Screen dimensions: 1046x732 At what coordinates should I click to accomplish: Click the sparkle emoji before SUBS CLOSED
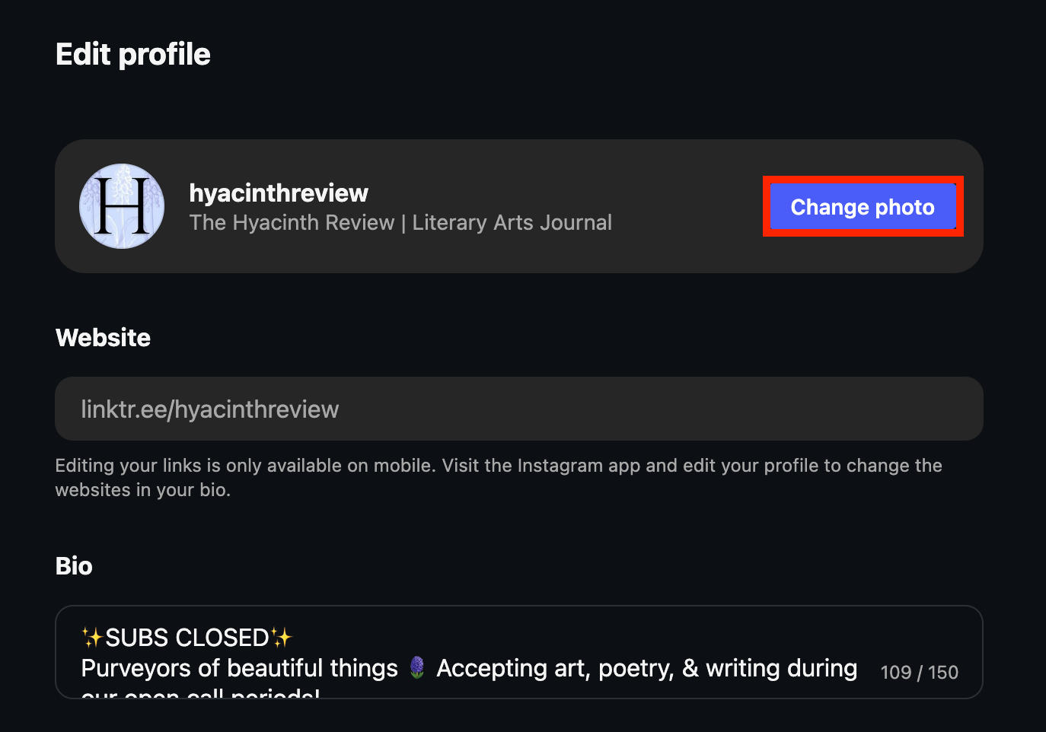click(x=92, y=637)
